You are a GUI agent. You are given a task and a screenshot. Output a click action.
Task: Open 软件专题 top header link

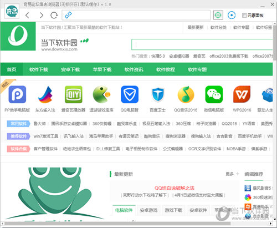(x=242, y=27)
